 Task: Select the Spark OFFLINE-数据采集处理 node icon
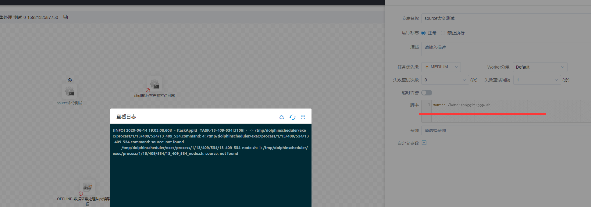coord(87,187)
